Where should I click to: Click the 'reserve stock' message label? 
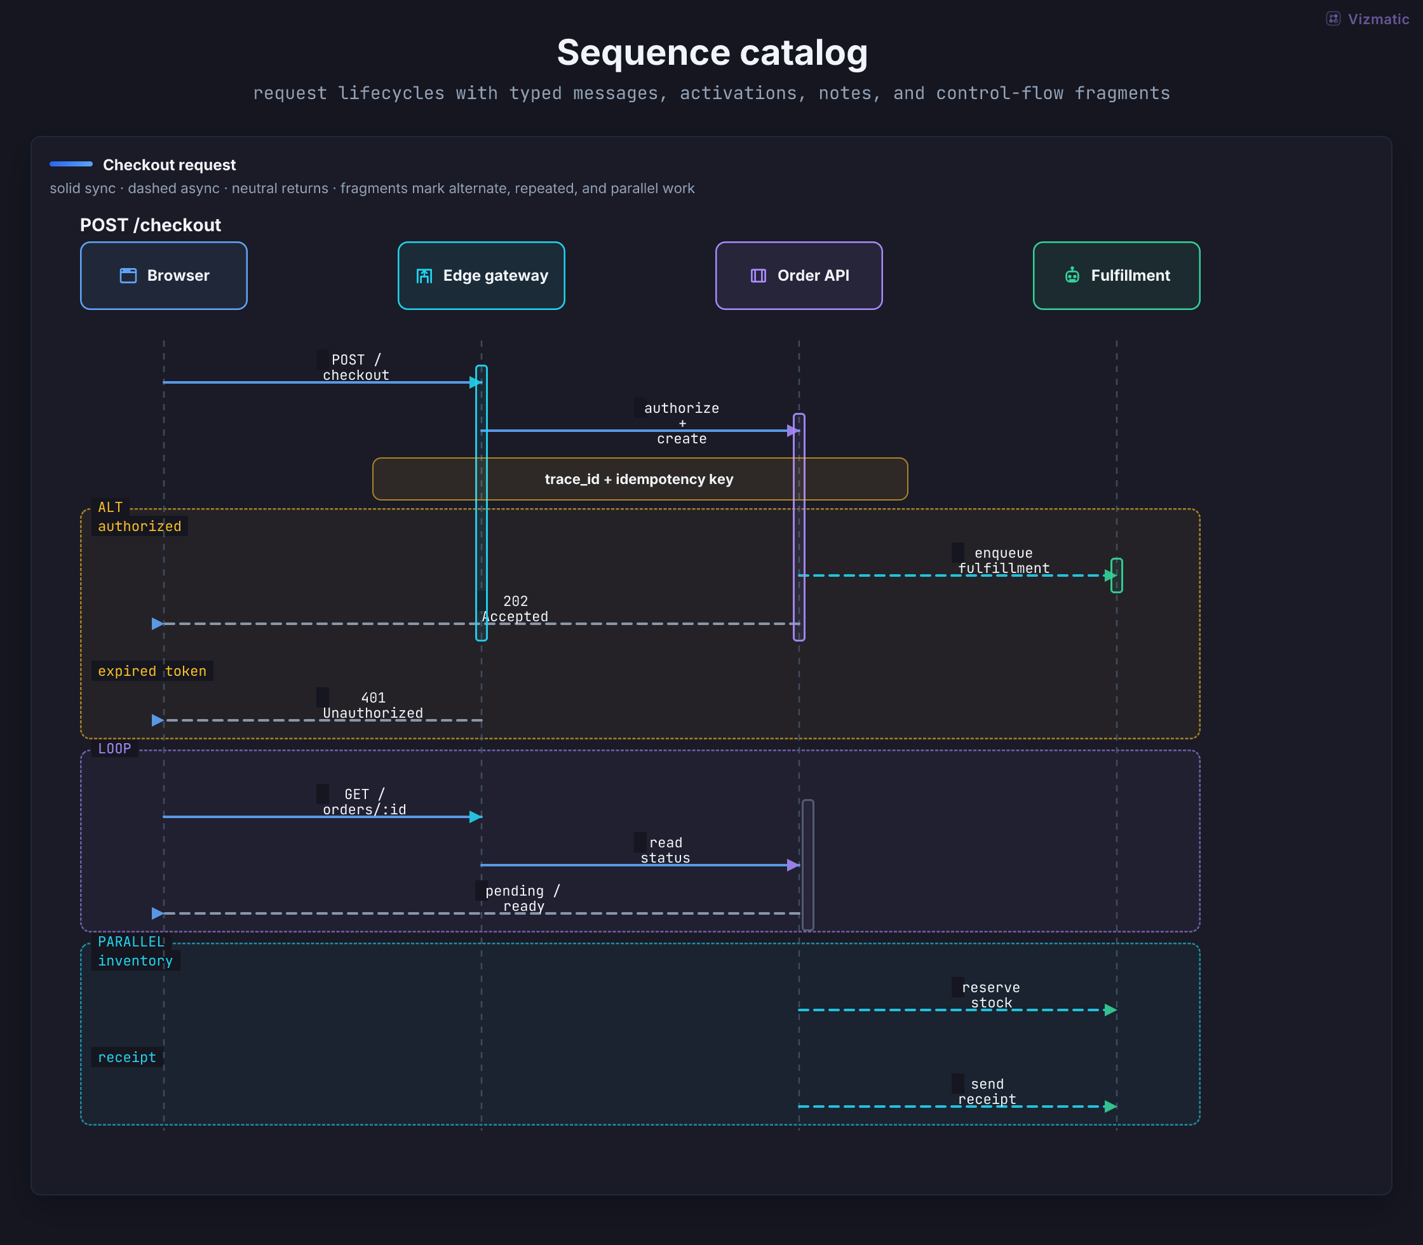coord(991,995)
